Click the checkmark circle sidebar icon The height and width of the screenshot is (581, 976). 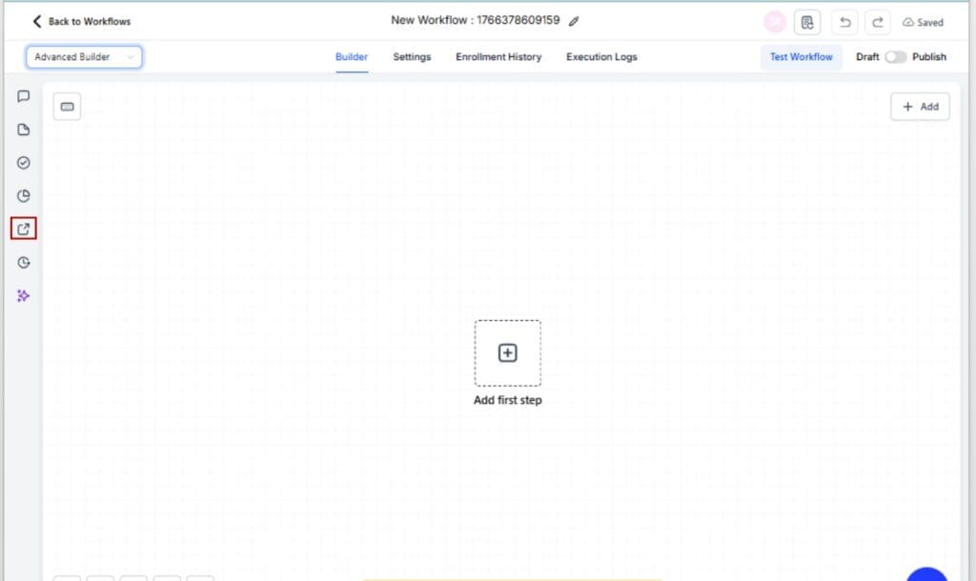[23, 162]
